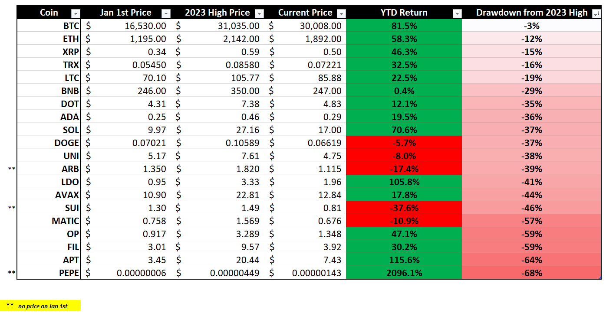Click the 3.289 OP high price cell
Viewport: 606px width, 313px height.
tap(218, 234)
